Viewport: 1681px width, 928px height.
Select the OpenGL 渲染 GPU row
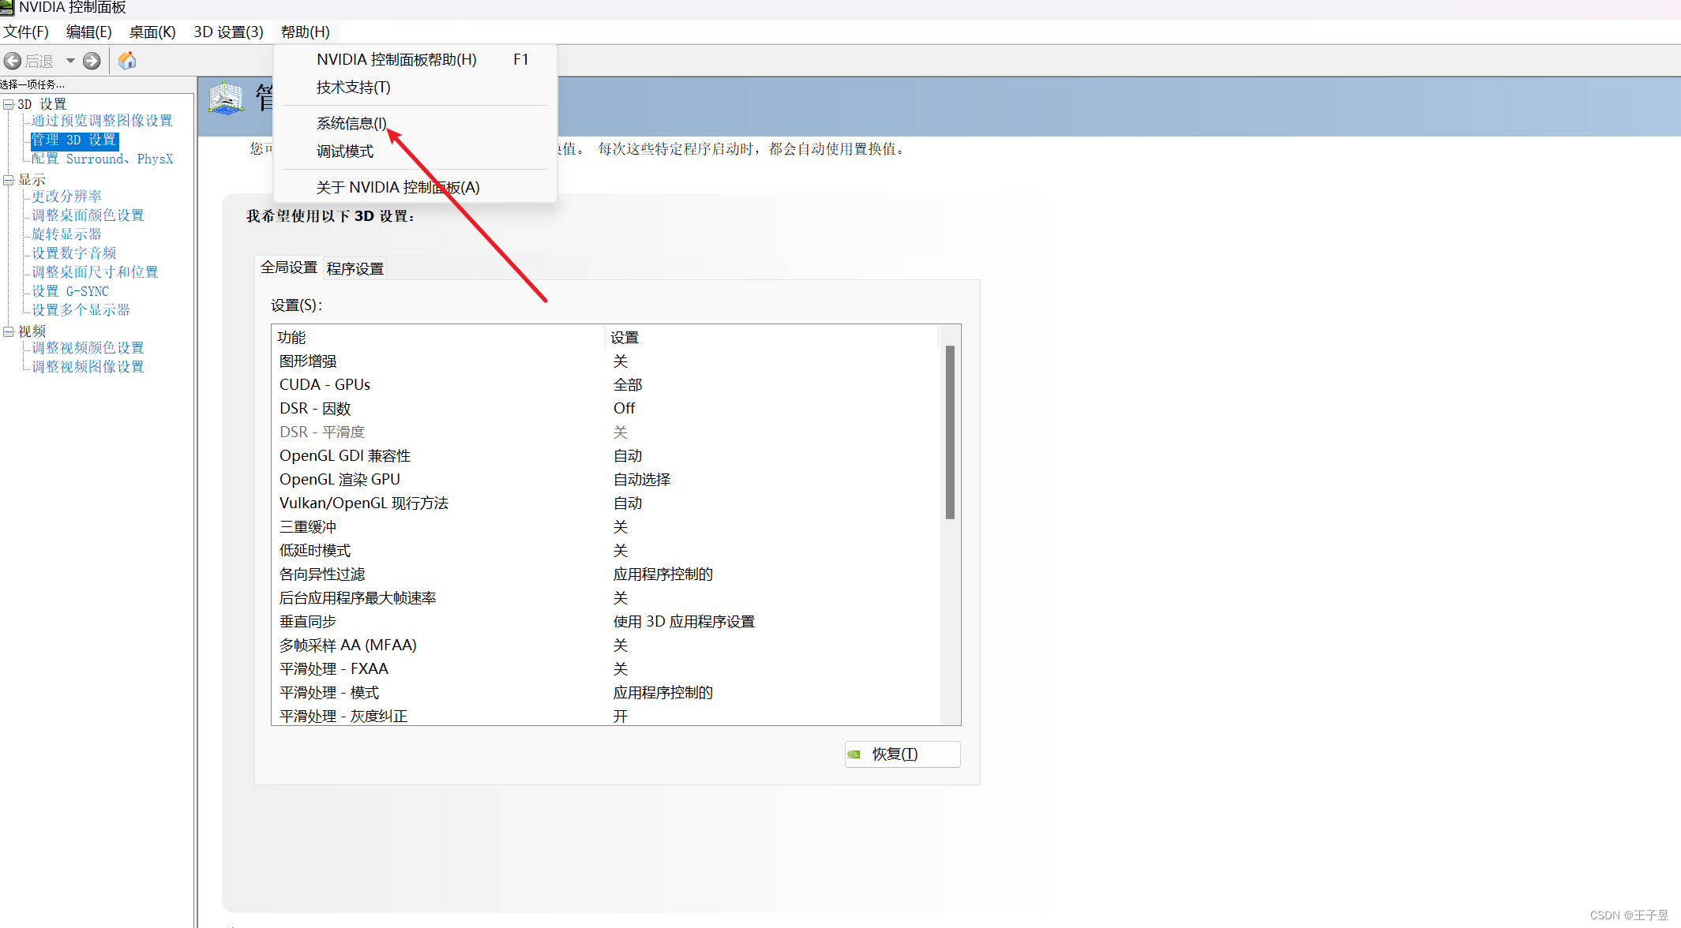tap(606, 480)
